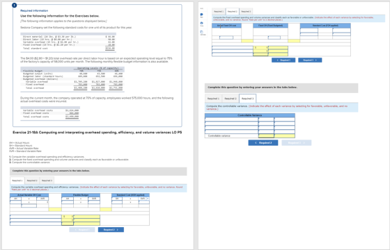The height and width of the screenshot is (250, 390).
Task: Click the blue Required 3 next button in the top-right panel
Action: click(310, 60)
